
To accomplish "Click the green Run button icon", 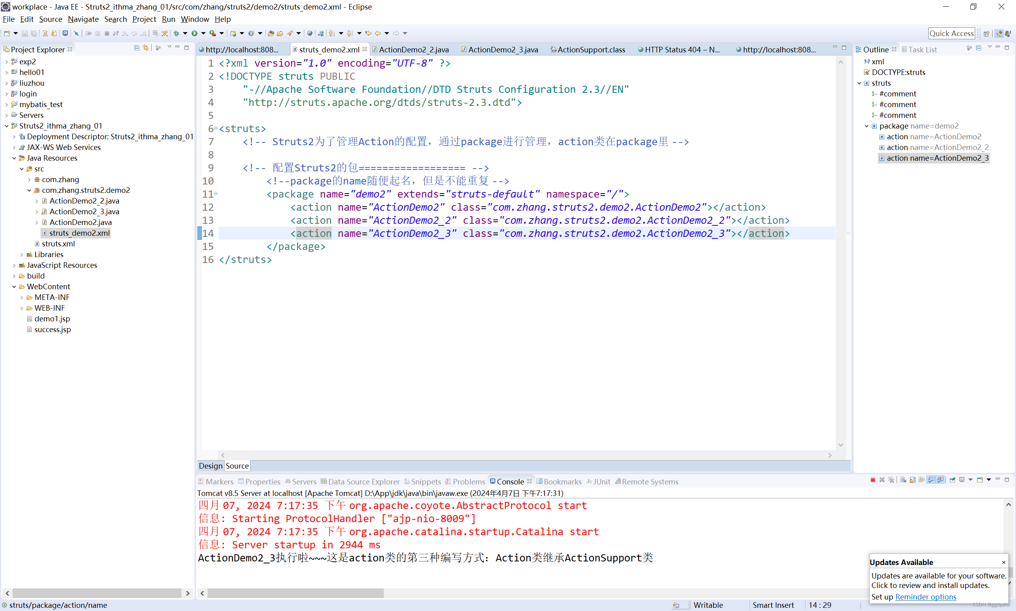I will click(x=194, y=33).
